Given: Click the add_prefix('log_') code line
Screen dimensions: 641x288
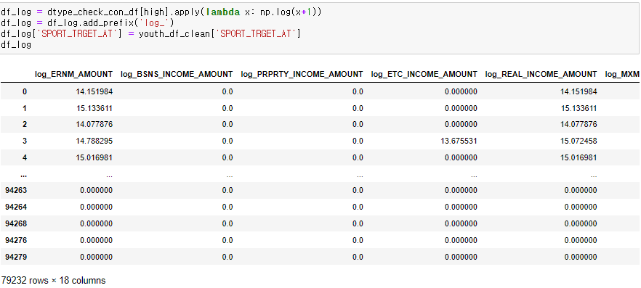Looking at the screenshot, I should [87, 23].
